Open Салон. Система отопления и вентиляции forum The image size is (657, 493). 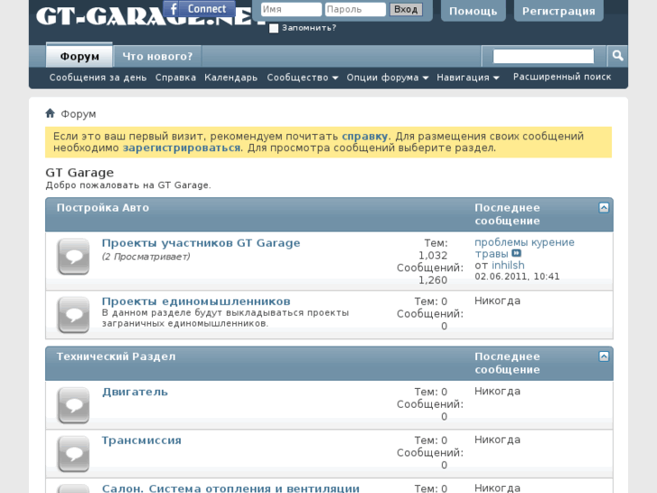[x=230, y=488]
